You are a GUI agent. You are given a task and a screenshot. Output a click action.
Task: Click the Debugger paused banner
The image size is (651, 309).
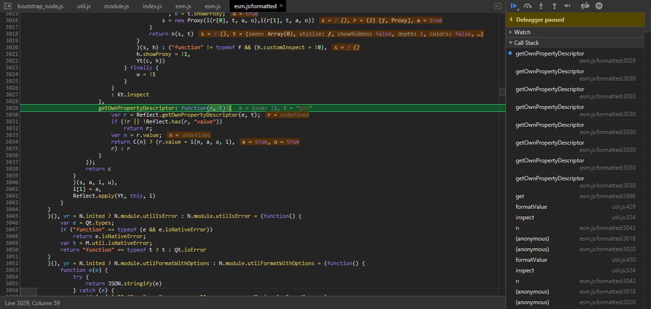pyautogui.click(x=575, y=20)
